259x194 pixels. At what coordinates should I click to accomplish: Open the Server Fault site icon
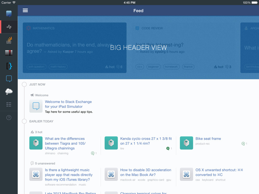pos(9,53)
